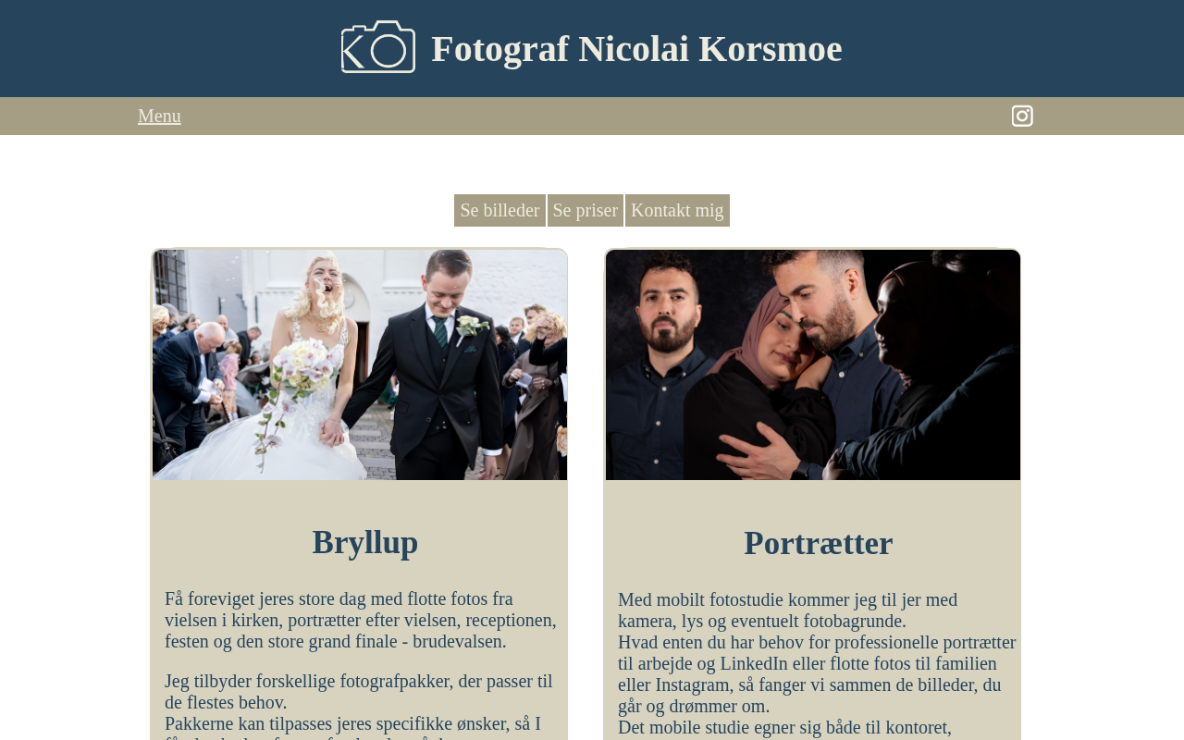
Task: Click the camera logo icon in header
Action: 378,46
